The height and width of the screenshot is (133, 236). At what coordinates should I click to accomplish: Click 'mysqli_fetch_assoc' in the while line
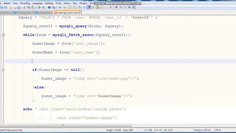[73, 35]
